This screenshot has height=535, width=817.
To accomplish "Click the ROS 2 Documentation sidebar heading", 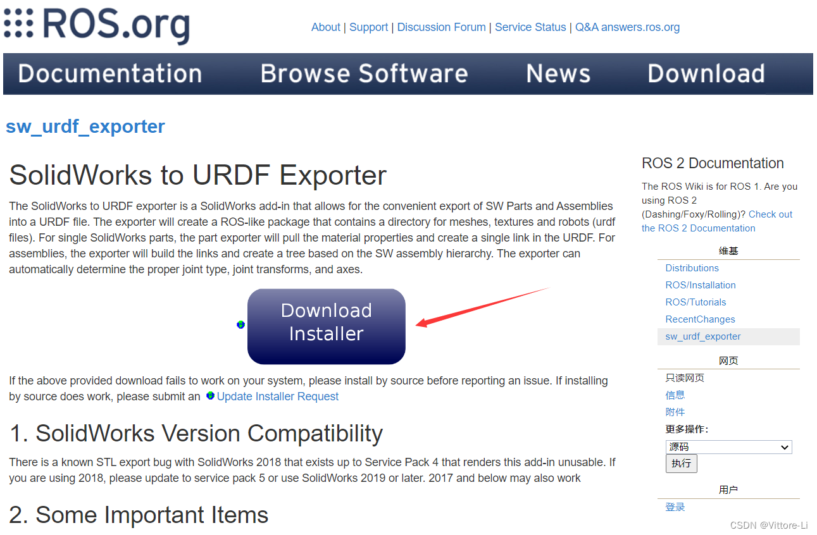I will click(713, 163).
